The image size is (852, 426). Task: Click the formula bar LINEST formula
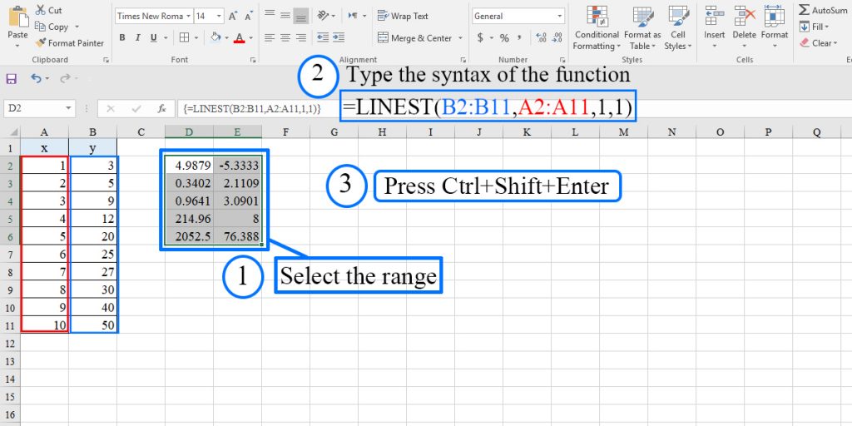tap(253, 109)
